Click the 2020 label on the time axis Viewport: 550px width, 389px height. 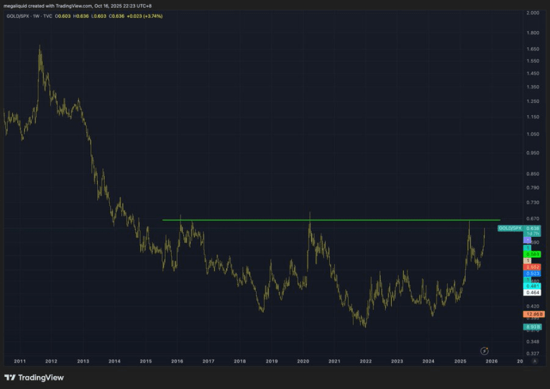point(303,361)
